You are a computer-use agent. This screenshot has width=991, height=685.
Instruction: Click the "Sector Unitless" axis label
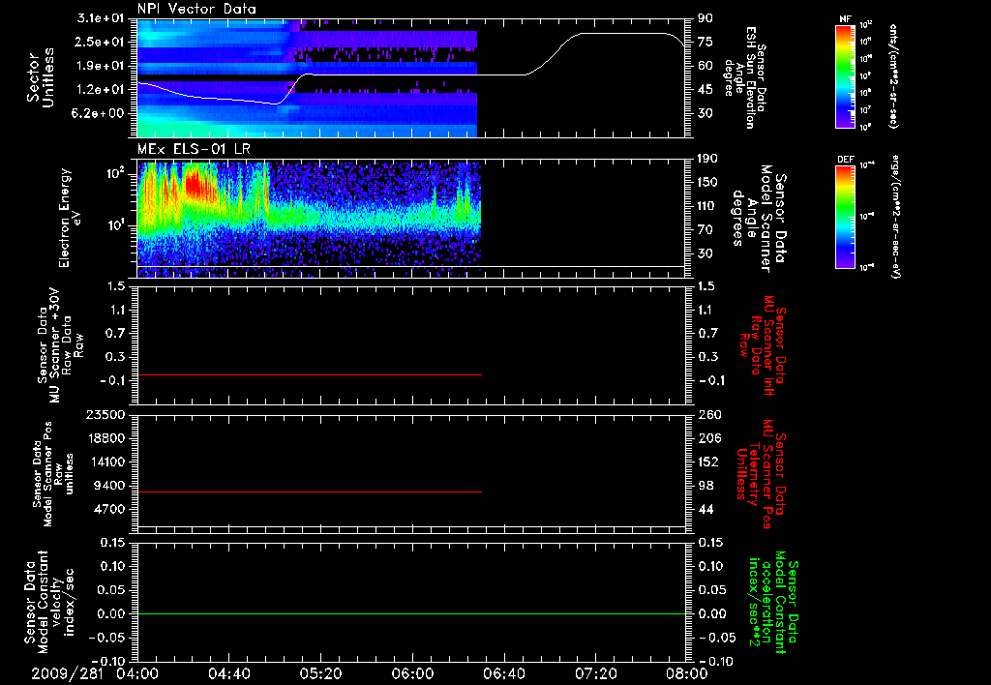tap(41, 77)
